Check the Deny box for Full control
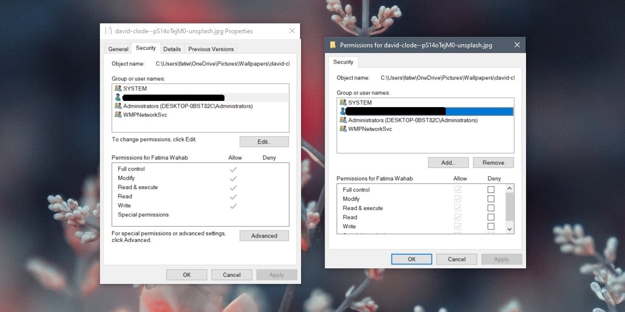The width and height of the screenshot is (625, 312). click(x=491, y=189)
